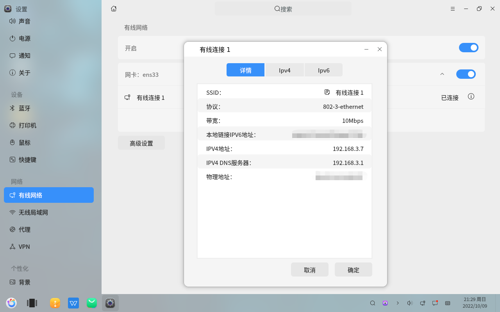This screenshot has width=500, height=312.
Task: Open the yellow archive app in the taskbar
Action: point(55,303)
